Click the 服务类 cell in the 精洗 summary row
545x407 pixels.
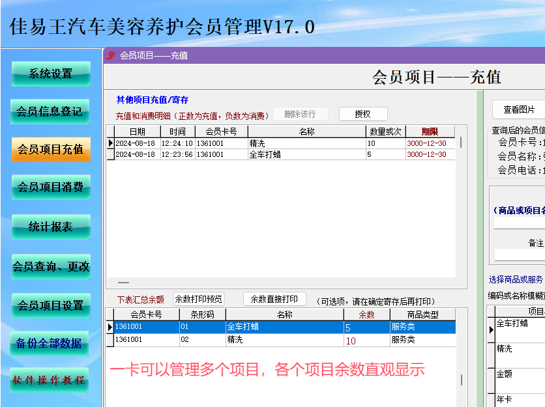(x=422, y=340)
